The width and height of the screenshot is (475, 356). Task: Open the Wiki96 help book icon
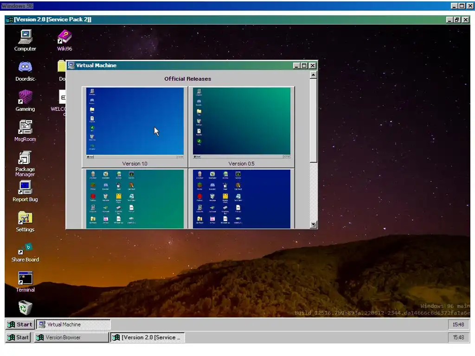[x=64, y=40]
